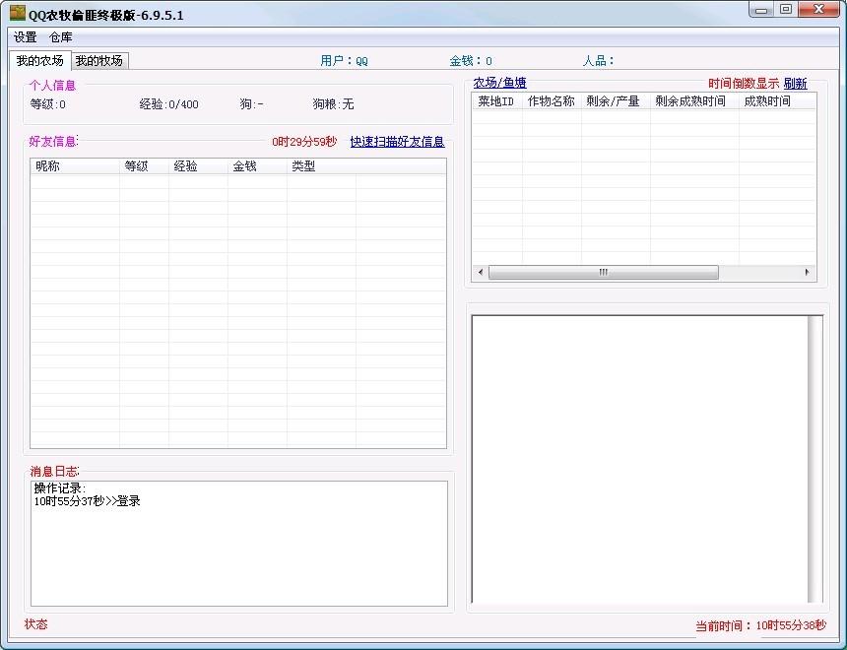Open the 仓库 menu

pos(60,37)
